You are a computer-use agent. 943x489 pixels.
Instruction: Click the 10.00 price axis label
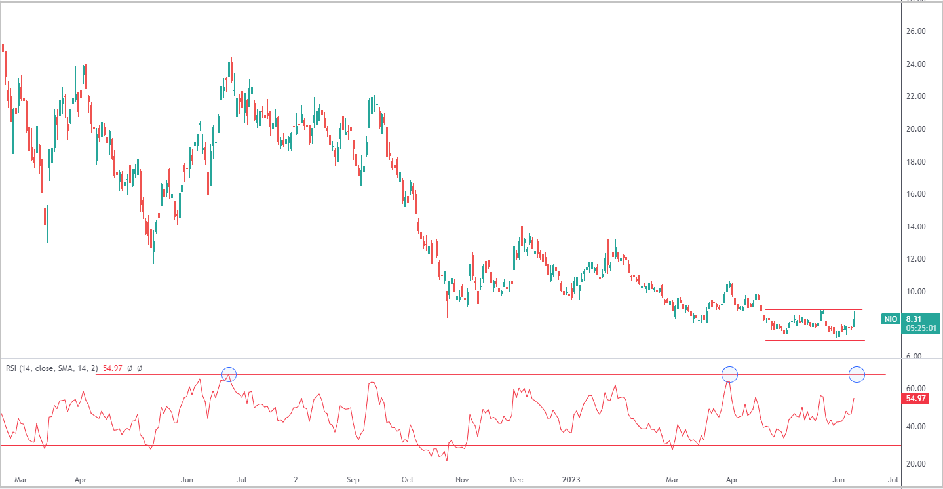[915, 292]
